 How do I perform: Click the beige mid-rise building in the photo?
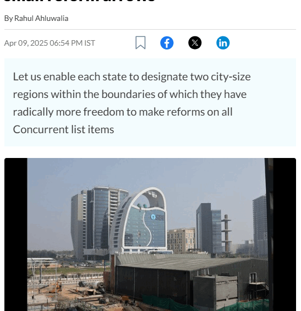[x=181, y=240]
